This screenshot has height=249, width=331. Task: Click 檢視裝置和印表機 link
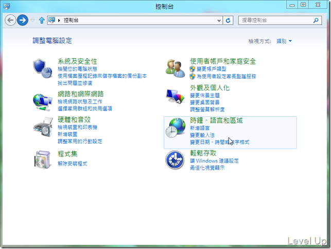point(77,127)
